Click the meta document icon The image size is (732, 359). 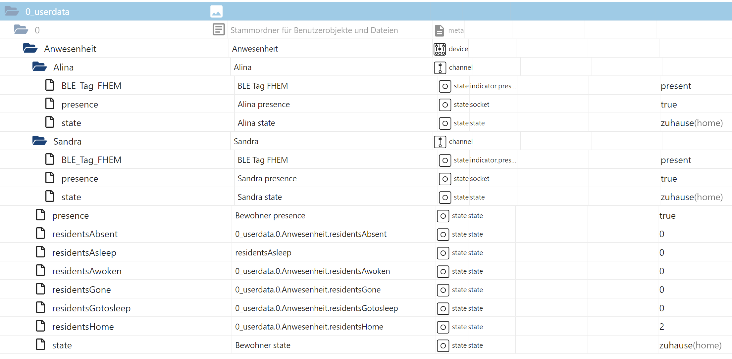click(439, 30)
